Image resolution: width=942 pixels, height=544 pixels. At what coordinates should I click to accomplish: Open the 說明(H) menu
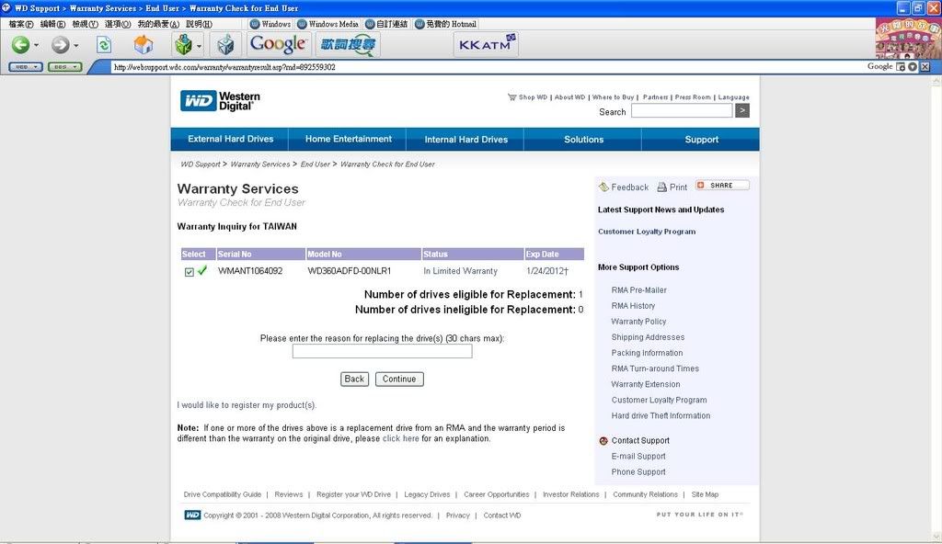click(199, 24)
